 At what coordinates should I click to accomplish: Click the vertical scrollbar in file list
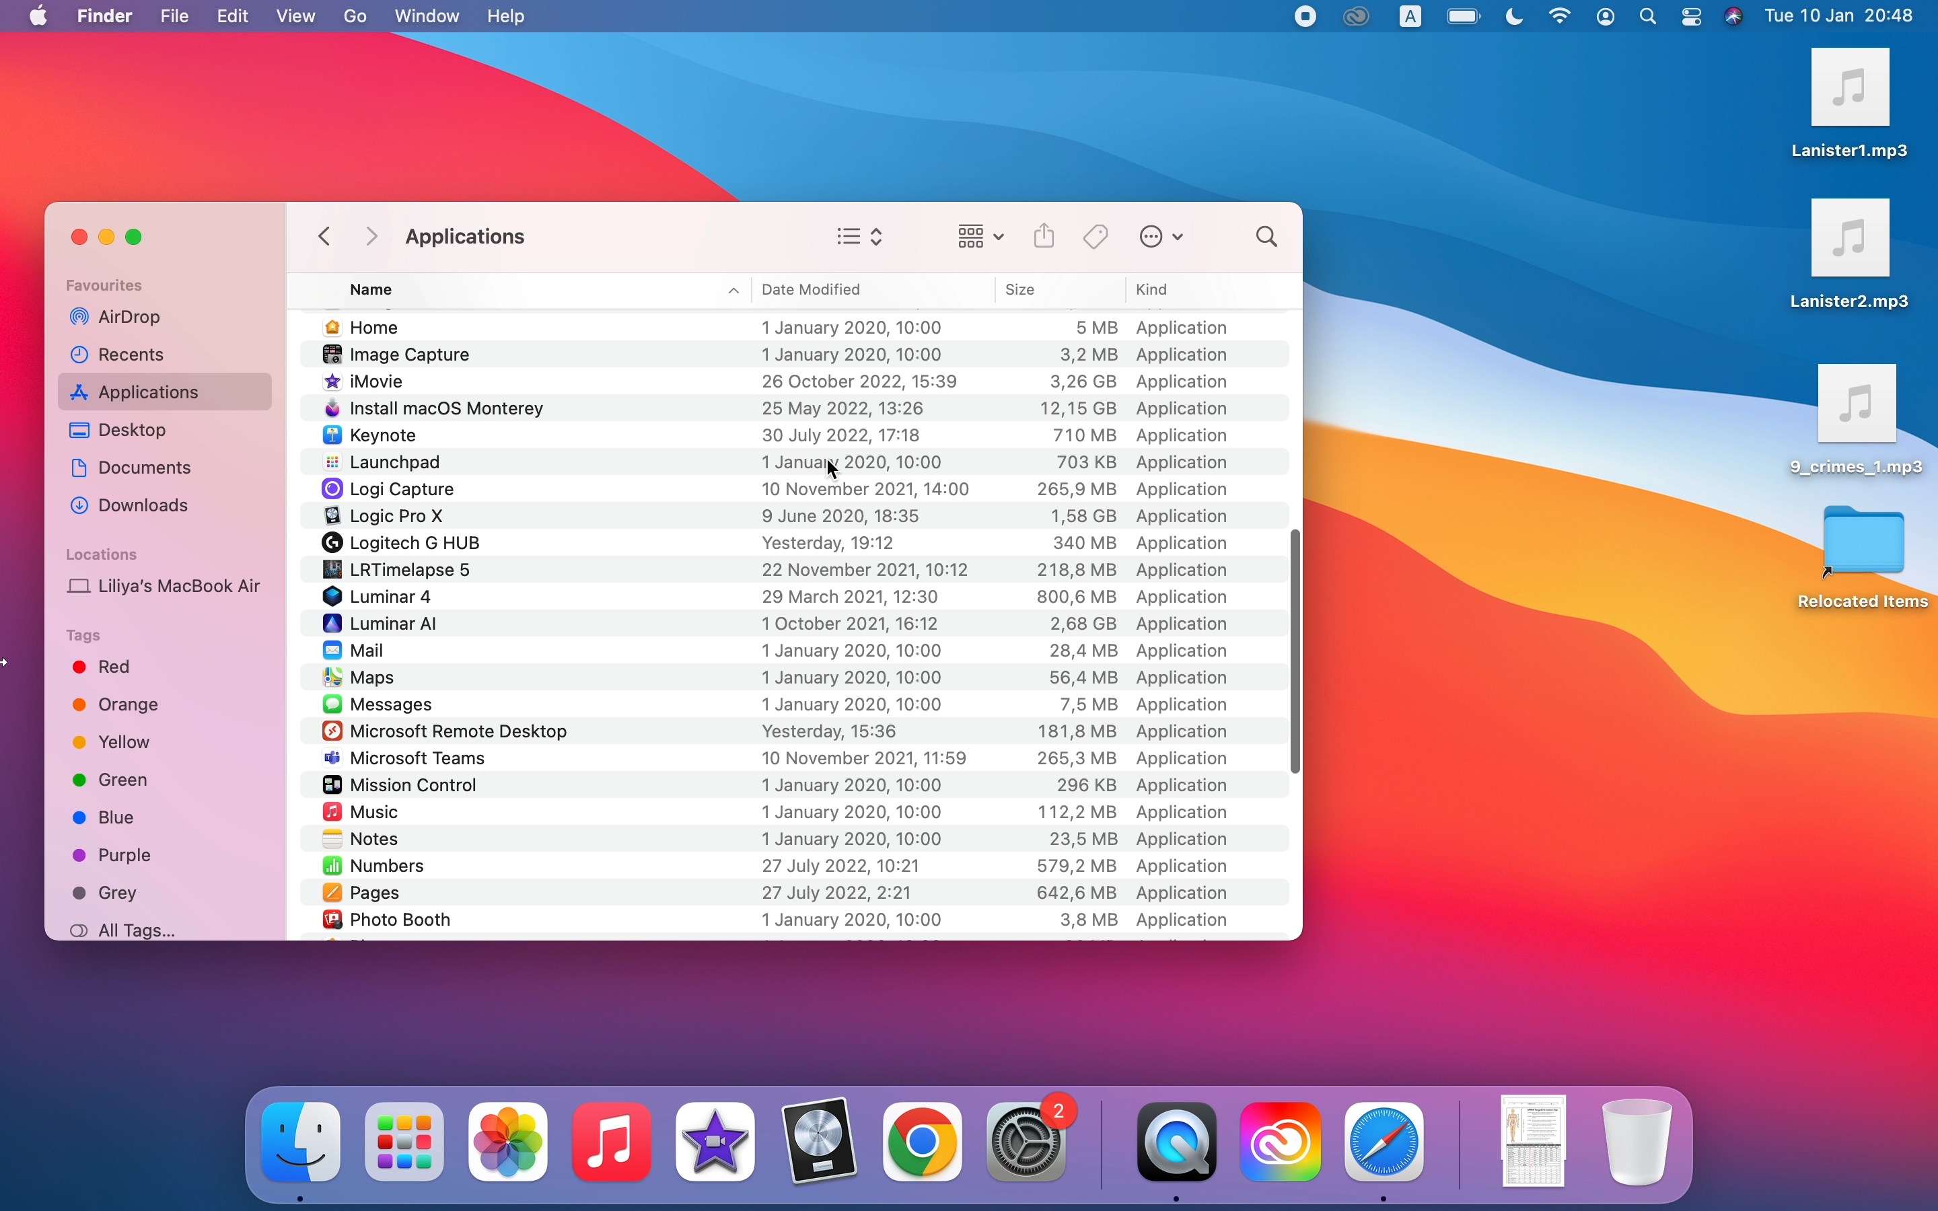tap(1296, 651)
